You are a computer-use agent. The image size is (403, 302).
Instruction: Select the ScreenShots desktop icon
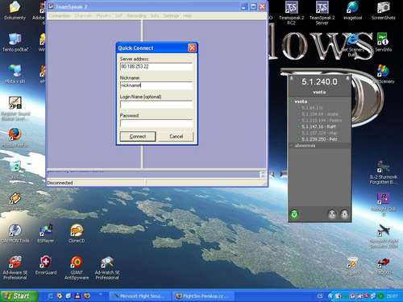tap(384, 10)
